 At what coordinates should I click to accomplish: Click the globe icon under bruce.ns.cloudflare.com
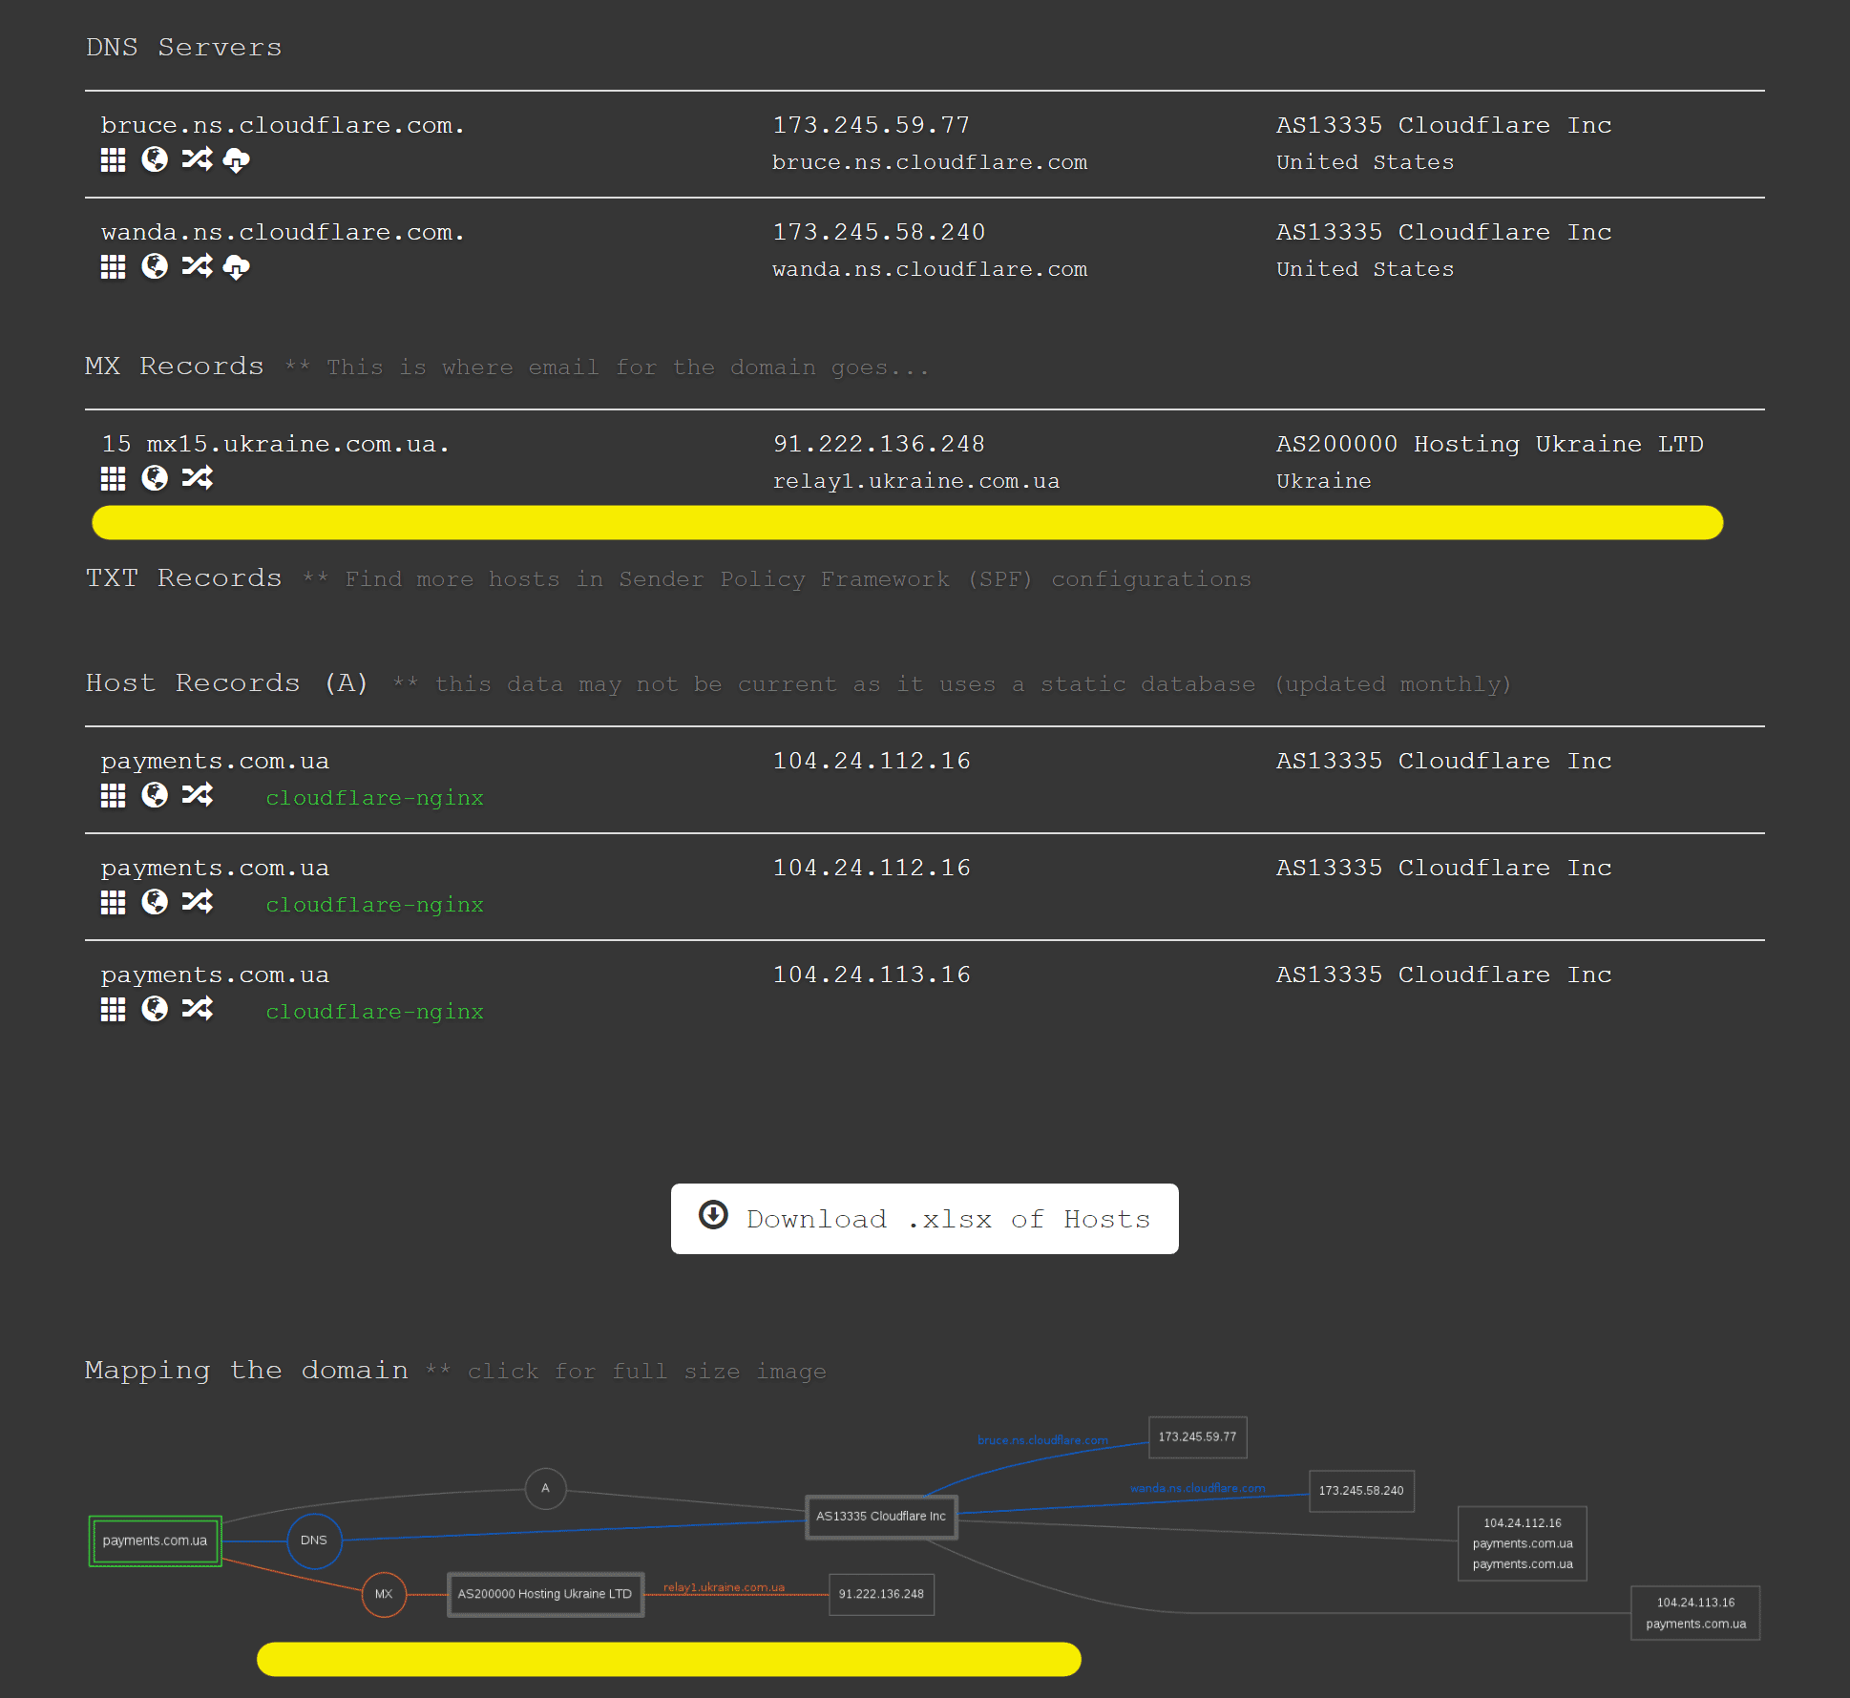pos(155,159)
